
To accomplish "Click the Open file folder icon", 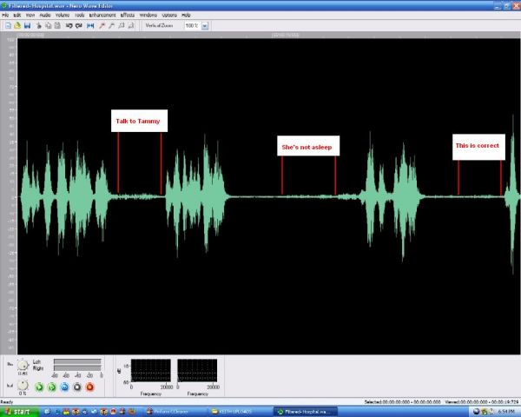I will click(16, 25).
